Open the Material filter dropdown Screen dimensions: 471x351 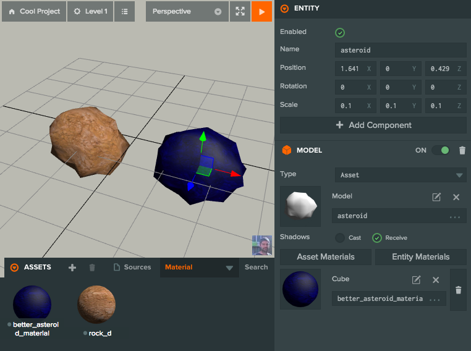(x=200, y=267)
